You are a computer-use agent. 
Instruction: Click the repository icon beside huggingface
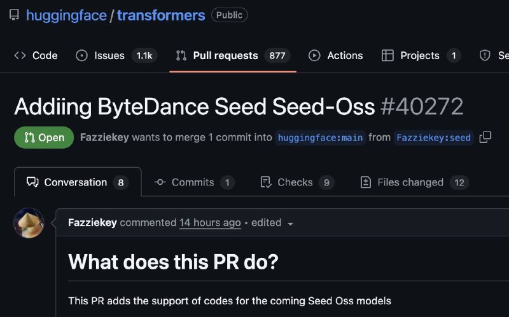(14, 15)
